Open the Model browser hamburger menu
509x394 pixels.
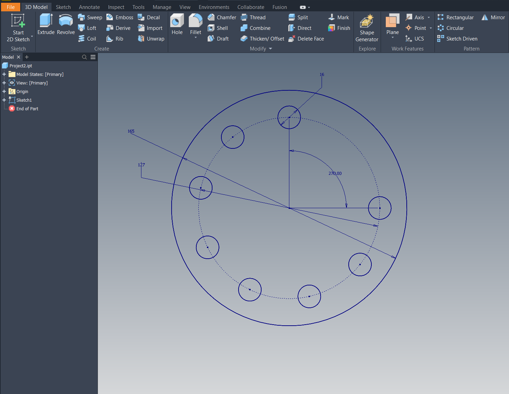tap(93, 57)
